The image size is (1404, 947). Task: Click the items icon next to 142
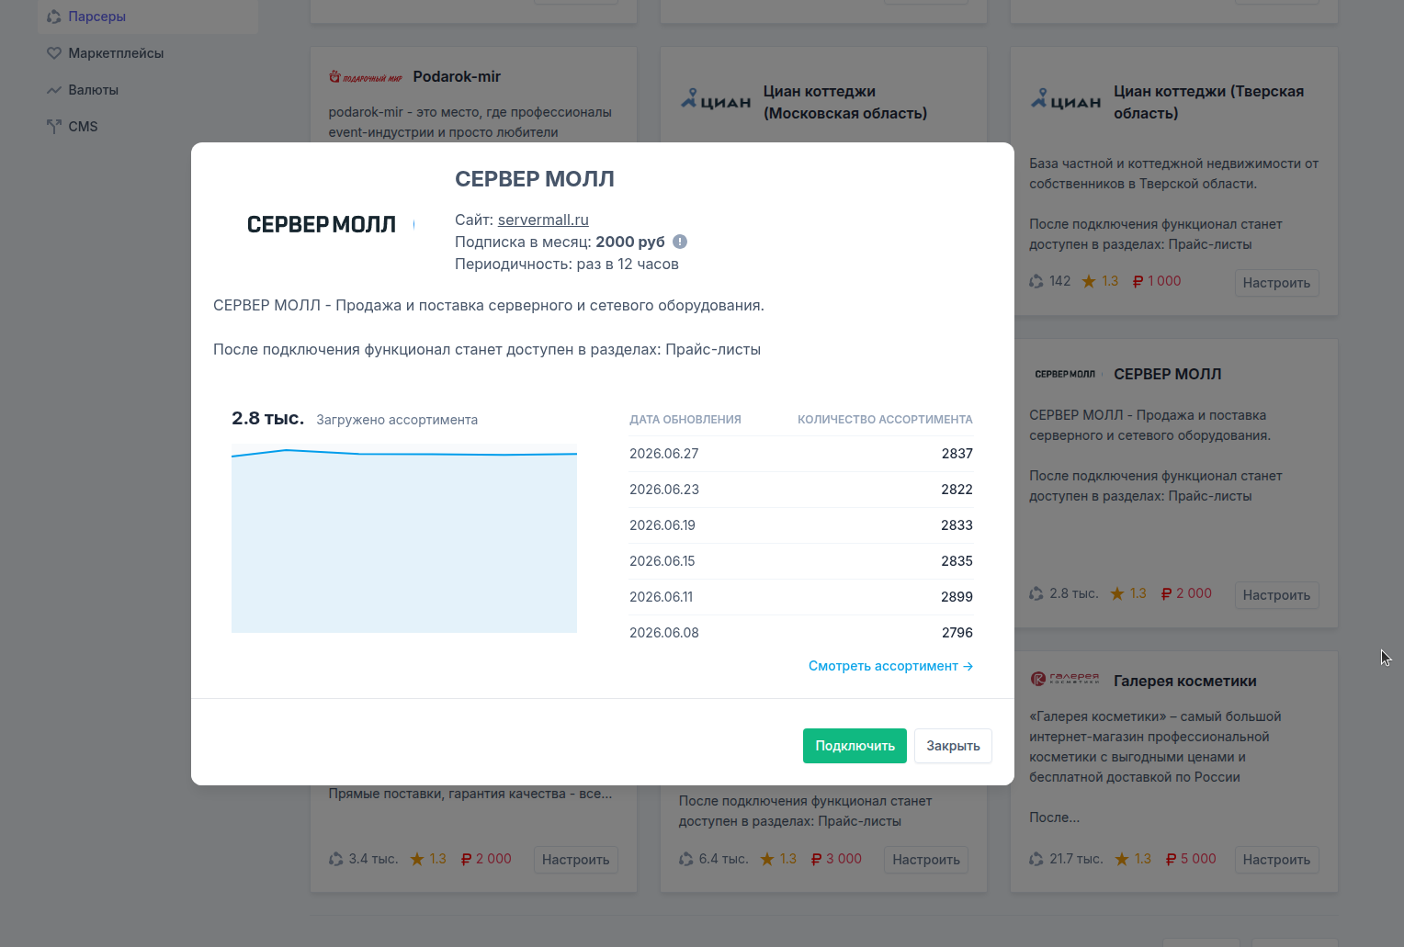[1036, 281]
